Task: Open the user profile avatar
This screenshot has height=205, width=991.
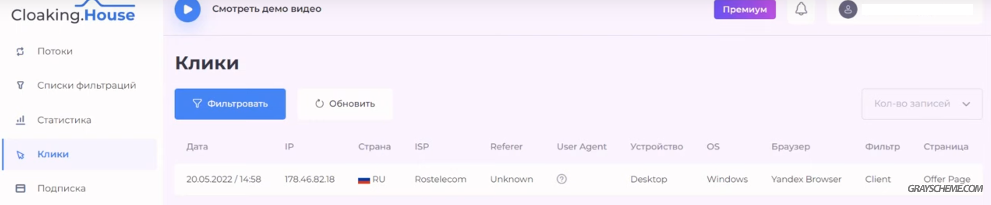Action: point(848,9)
